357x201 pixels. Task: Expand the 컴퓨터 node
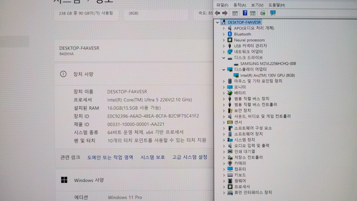(x=224, y=169)
